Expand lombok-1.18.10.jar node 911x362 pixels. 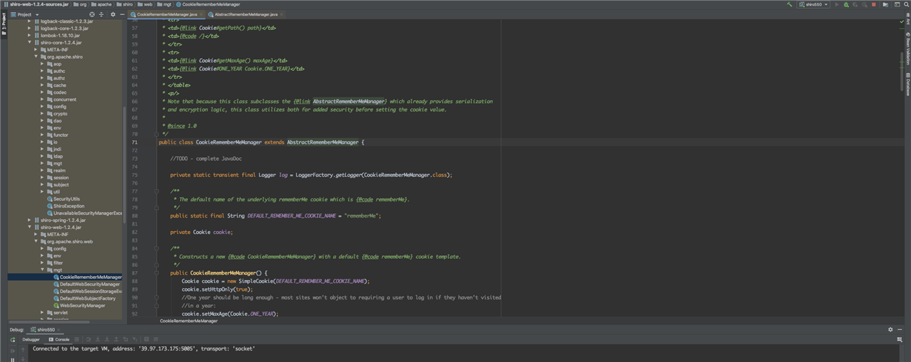pyautogui.click(x=29, y=36)
